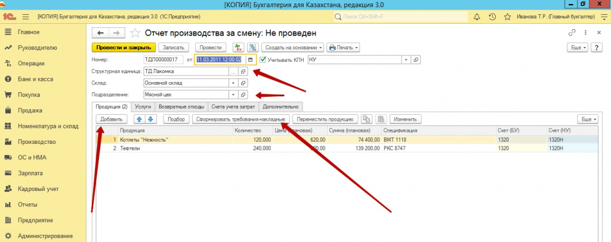The width and height of the screenshot is (611, 242).
Task: Open document structure icon next to Дт/Кт
Action: click(253, 48)
